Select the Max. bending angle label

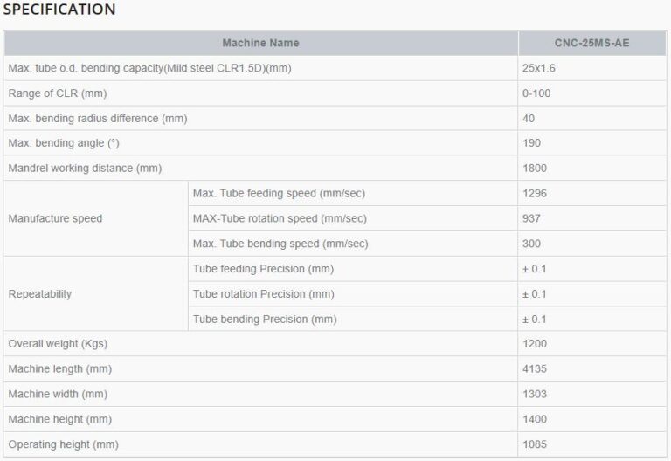click(x=63, y=143)
